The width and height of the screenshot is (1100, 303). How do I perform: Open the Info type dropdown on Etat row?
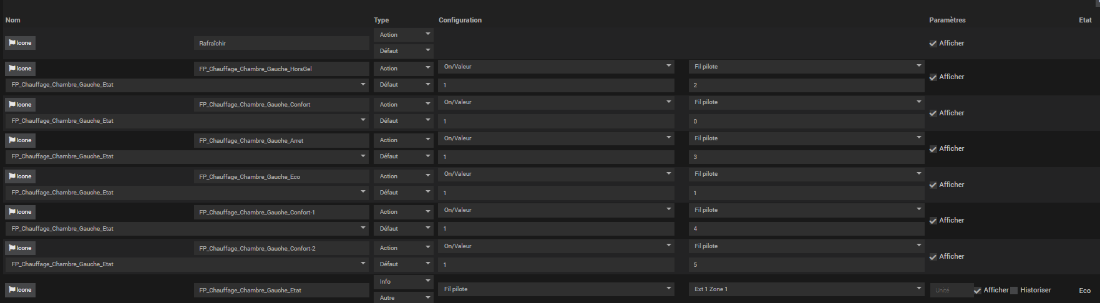pos(404,282)
